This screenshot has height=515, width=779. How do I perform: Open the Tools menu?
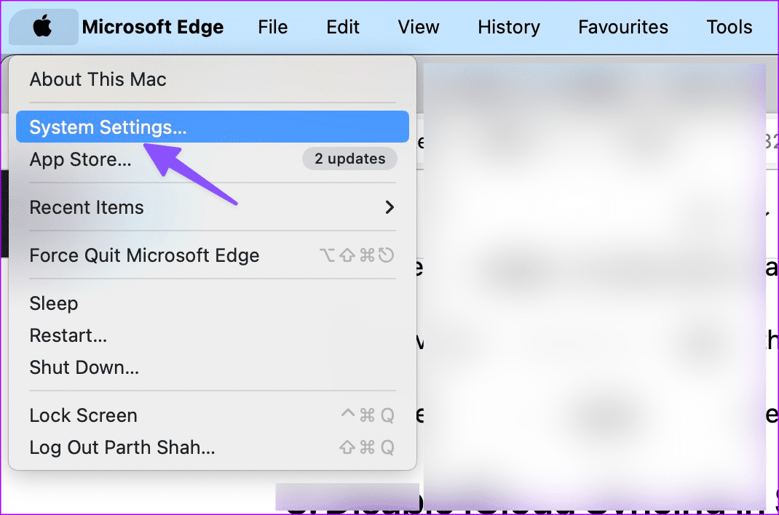tap(729, 27)
